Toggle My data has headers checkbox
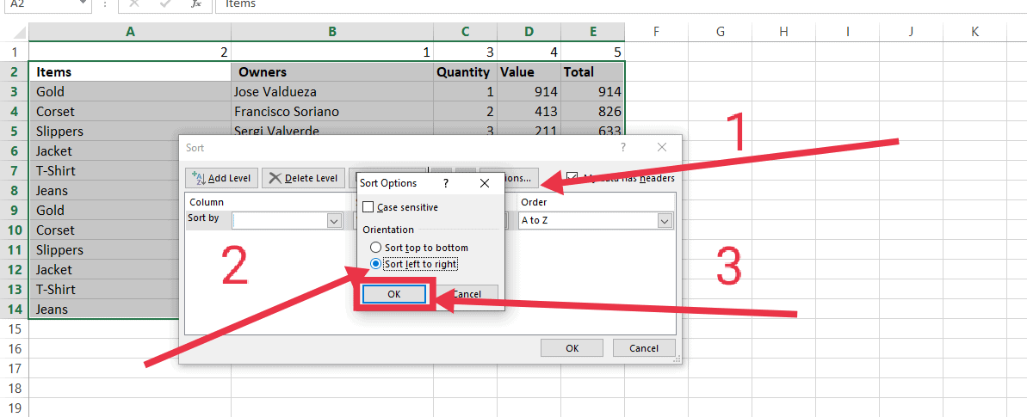This screenshot has height=417, width=1027. pos(572,178)
